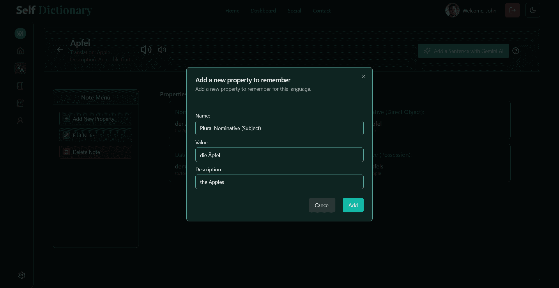
Task: Click the Self Dictionary logo
Action: click(54, 10)
